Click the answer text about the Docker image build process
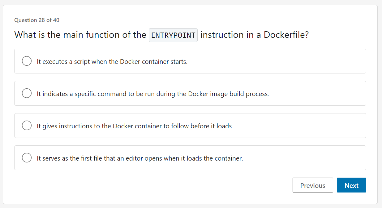Viewport: 382px width, 208px height. tap(153, 94)
